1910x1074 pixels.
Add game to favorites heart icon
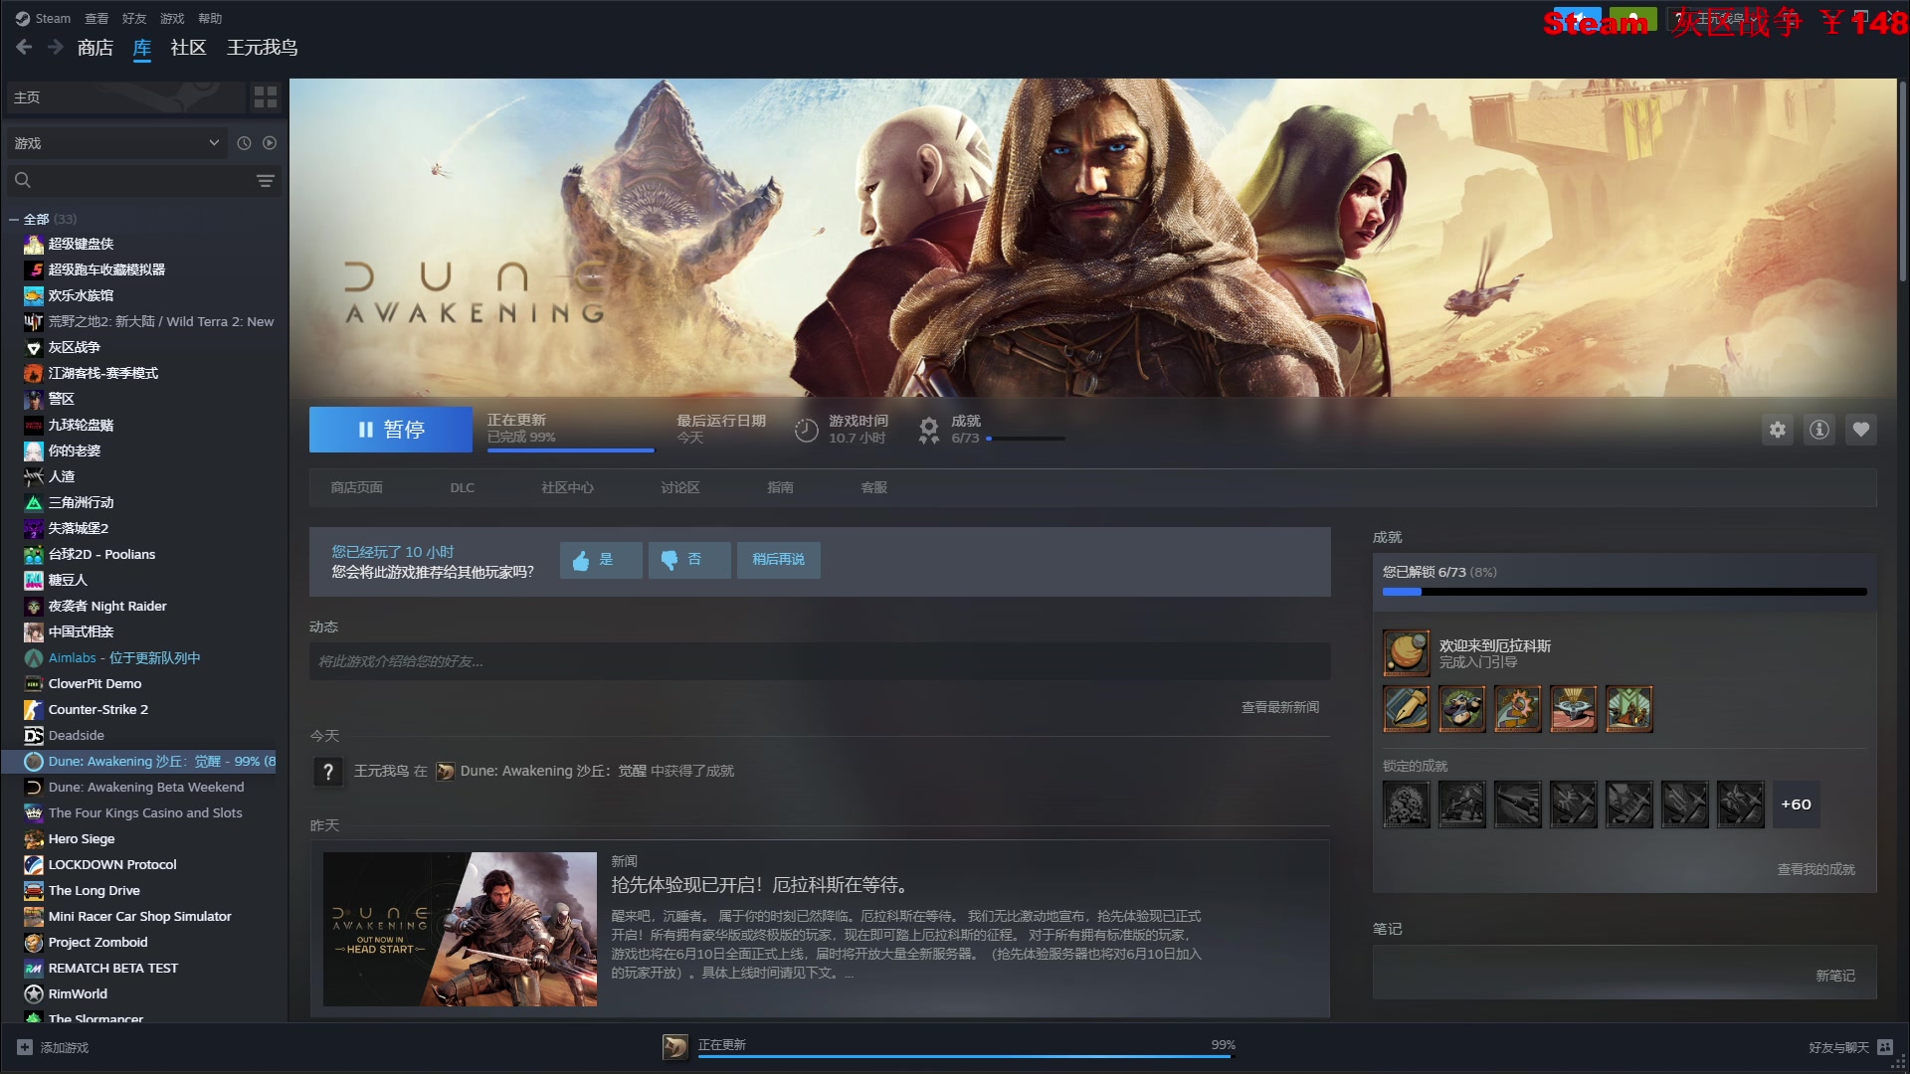pyautogui.click(x=1861, y=430)
